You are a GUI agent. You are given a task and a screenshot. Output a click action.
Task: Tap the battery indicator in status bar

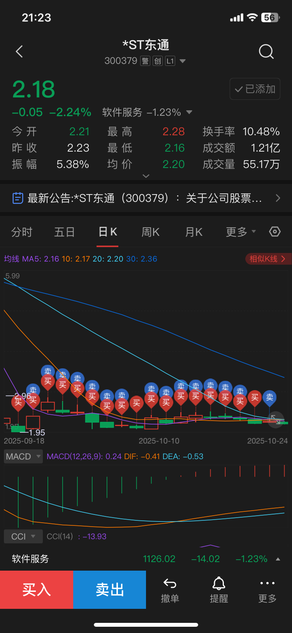coord(271,18)
